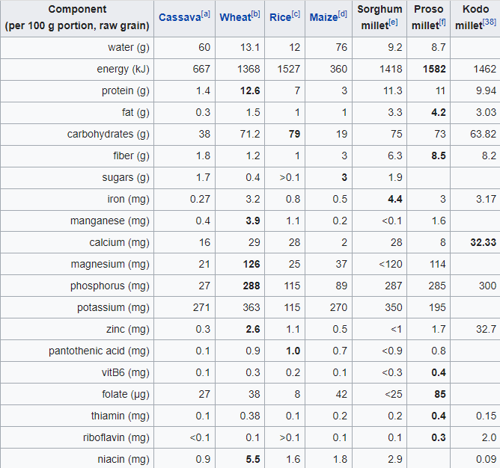The height and width of the screenshot is (468, 500).
Task: Open the Maize link in table header
Action: pos(323,17)
